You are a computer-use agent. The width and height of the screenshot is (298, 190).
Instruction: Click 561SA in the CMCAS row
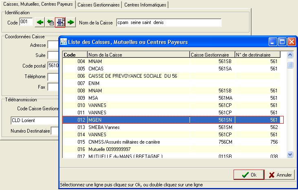(x=225, y=69)
